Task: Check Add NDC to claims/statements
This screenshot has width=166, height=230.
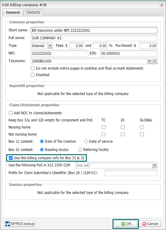Action: [11, 113]
